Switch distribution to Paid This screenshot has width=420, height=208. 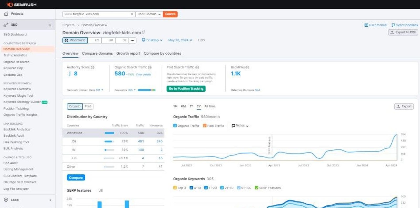click(88, 106)
